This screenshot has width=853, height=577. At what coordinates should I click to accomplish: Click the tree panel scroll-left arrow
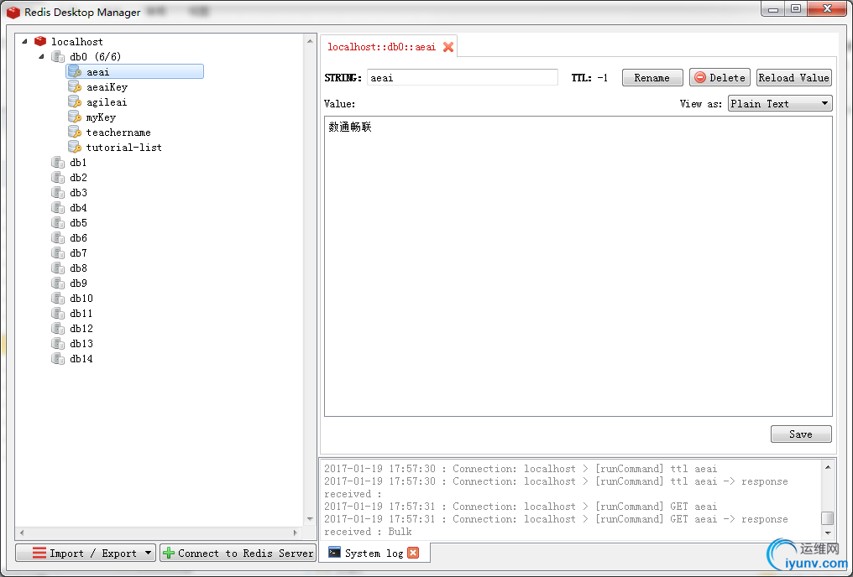22,533
